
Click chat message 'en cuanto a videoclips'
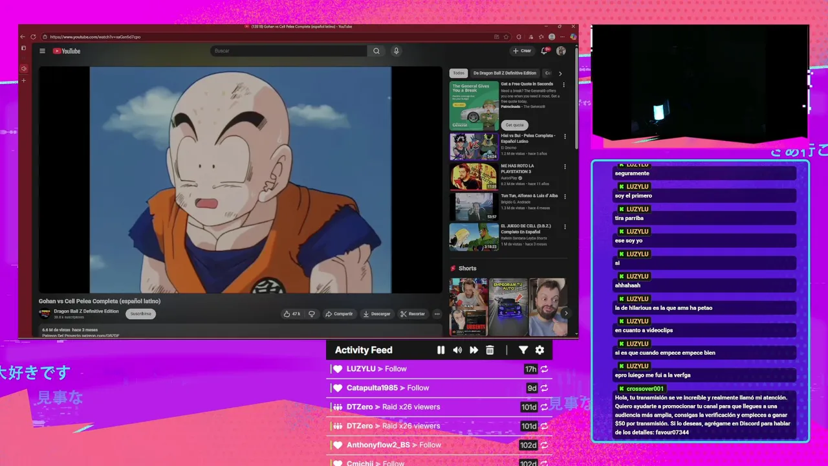coord(644,330)
